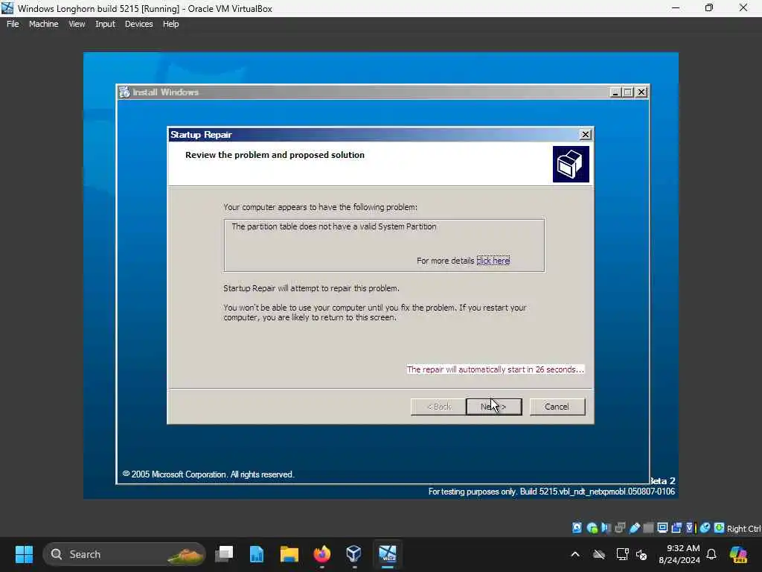Click the partition table problem text
Viewport: 762px width, 572px height.
click(x=334, y=226)
